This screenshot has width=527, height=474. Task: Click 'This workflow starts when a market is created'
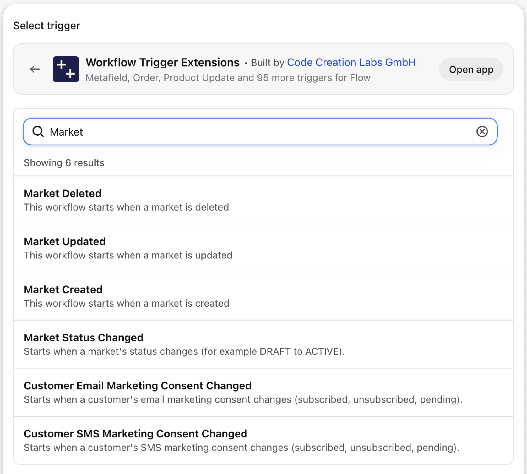coord(127,304)
